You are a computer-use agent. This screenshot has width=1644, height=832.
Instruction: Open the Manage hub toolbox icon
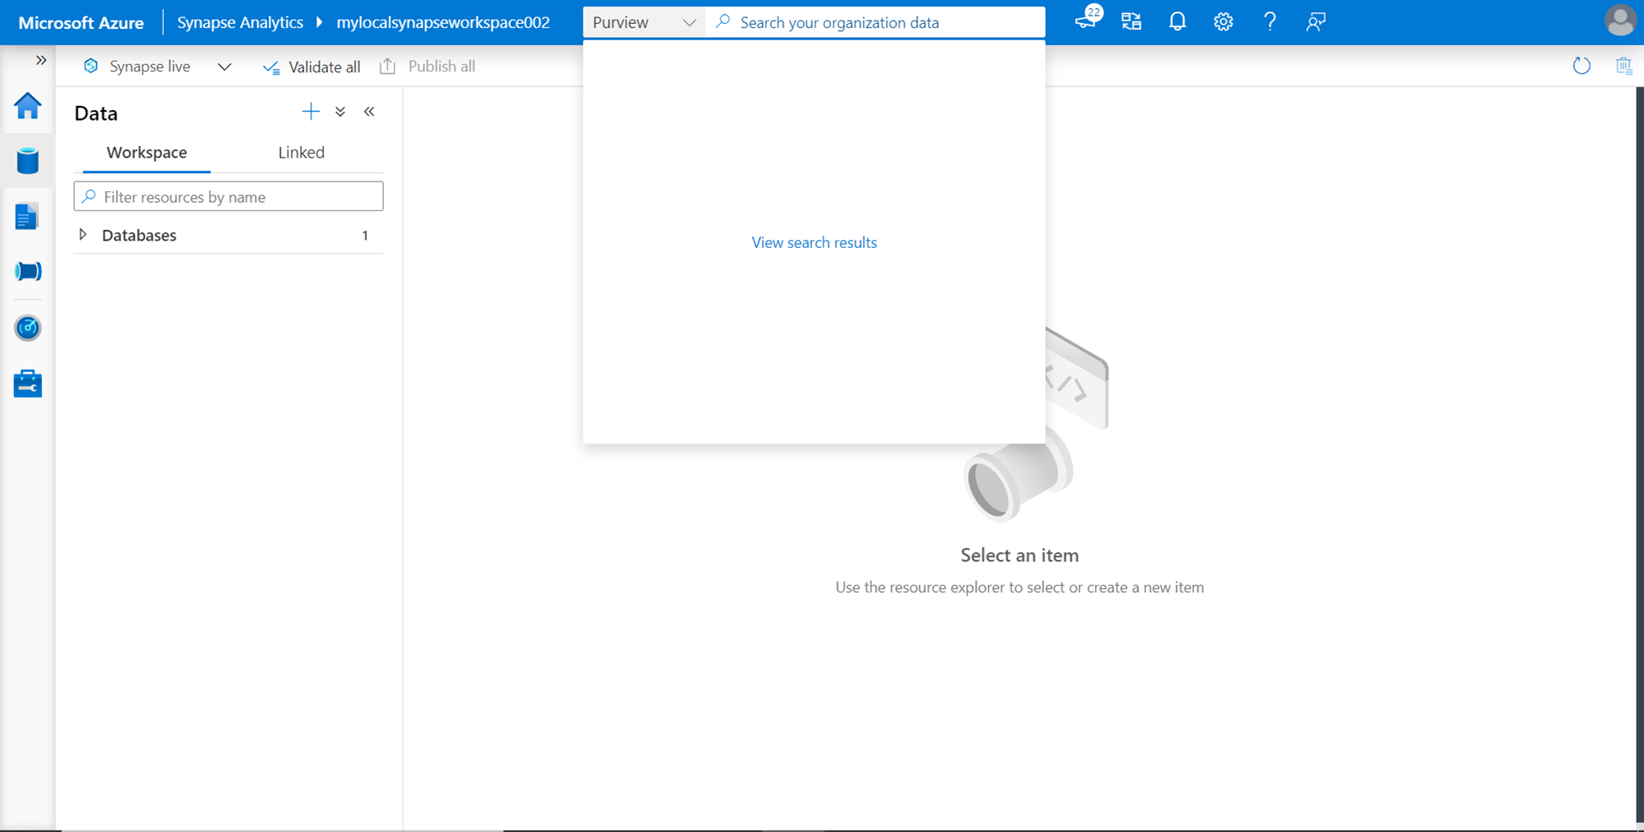(x=28, y=384)
